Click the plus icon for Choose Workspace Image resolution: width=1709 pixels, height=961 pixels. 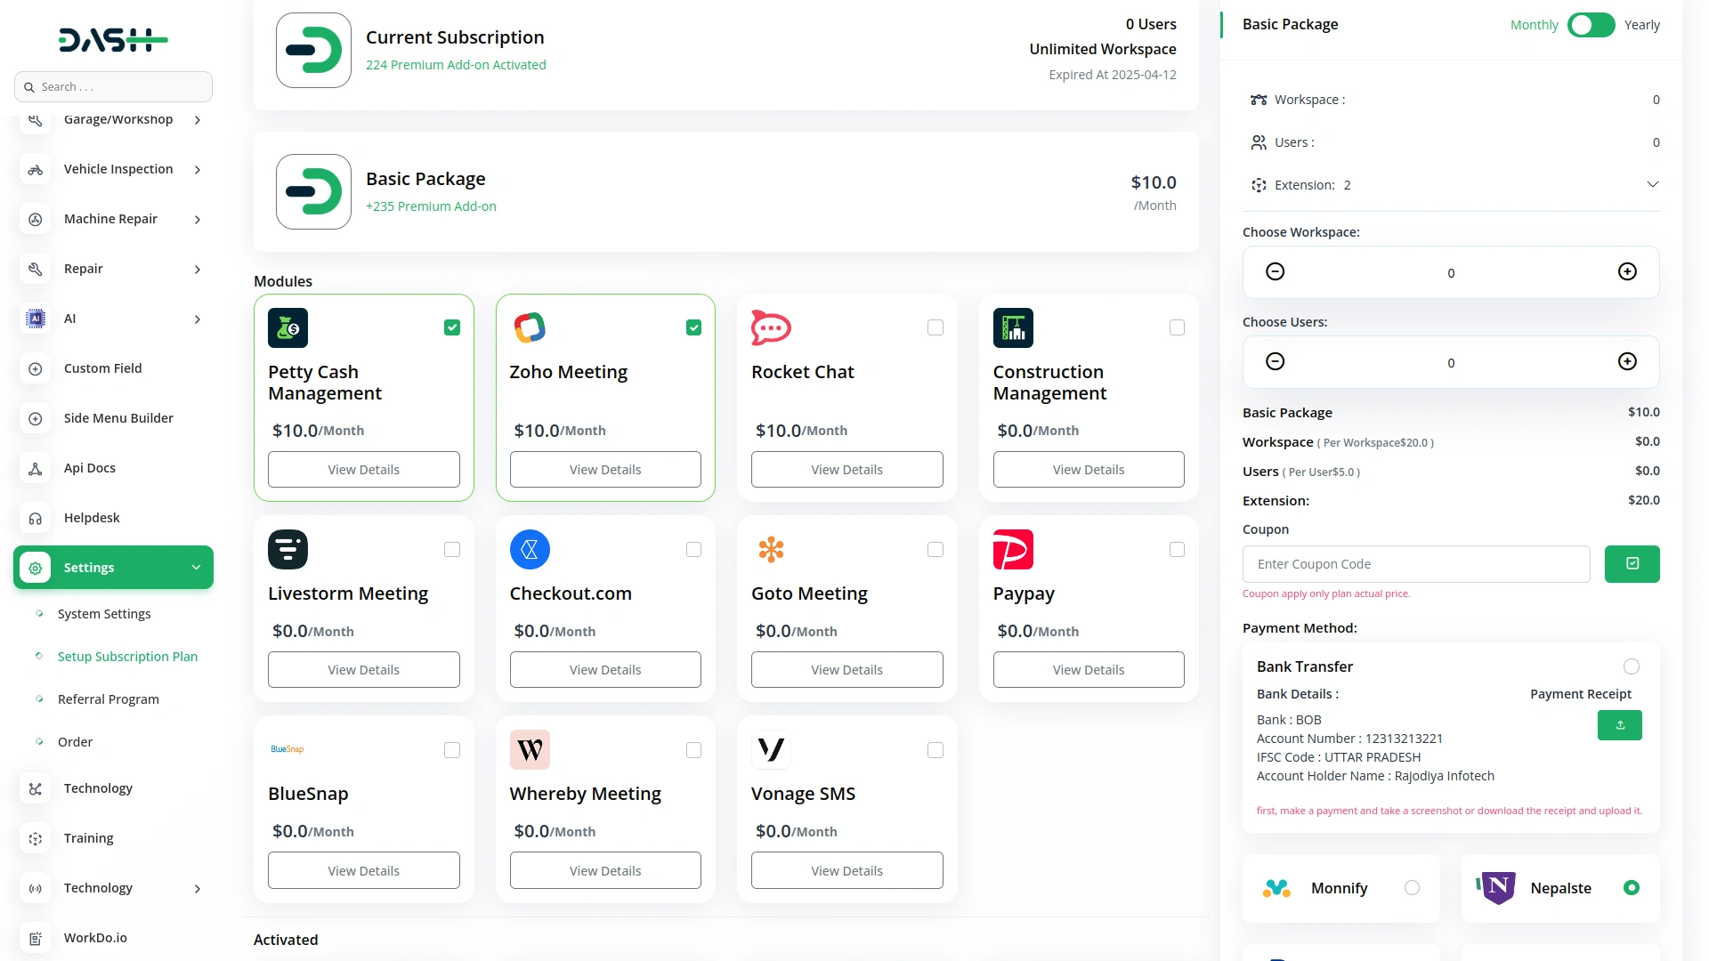pyautogui.click(x=1627, y=272)
